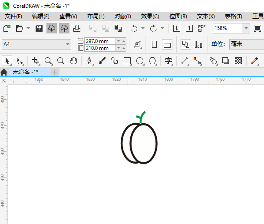The image size is (264, 224).
Task: Open the Redo history dropdown arrow
Action: click(162, 28)
